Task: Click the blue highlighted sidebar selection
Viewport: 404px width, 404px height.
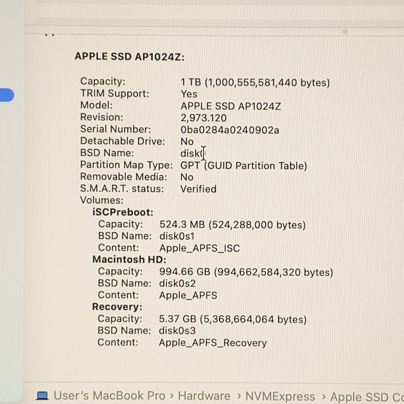Action: coord(7,95)
